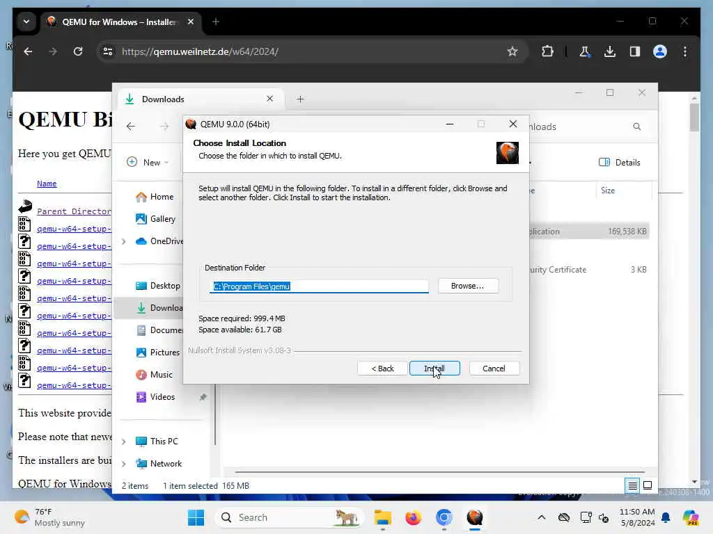This screenshot has width=713, height=534.
Task: Open the weather widget on taskbar
Action: [x=49, y=517]
